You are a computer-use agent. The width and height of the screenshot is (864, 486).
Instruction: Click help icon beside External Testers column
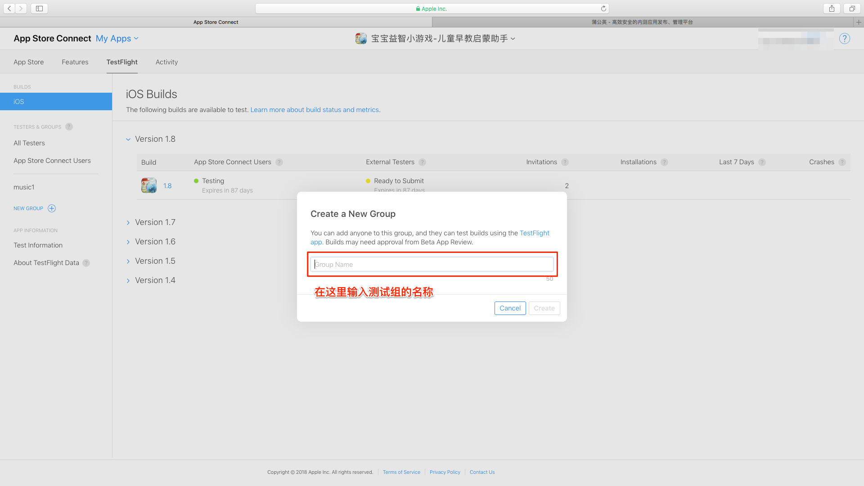pos(422,162)
